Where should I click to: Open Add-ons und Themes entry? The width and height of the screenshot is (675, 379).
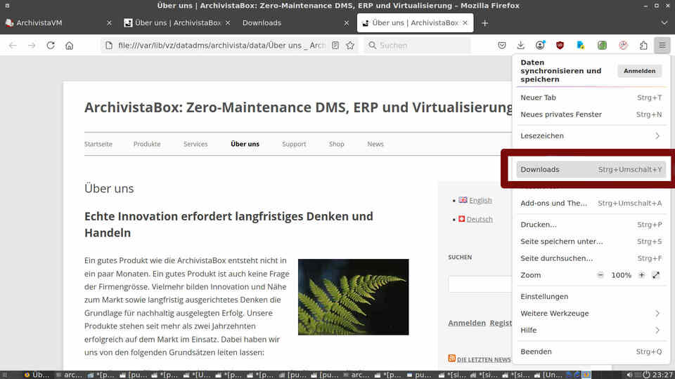tap(591, 204)
